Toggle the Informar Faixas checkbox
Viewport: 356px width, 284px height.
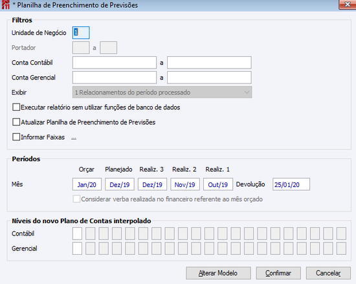pyautogui.click(x=16, y=137)
